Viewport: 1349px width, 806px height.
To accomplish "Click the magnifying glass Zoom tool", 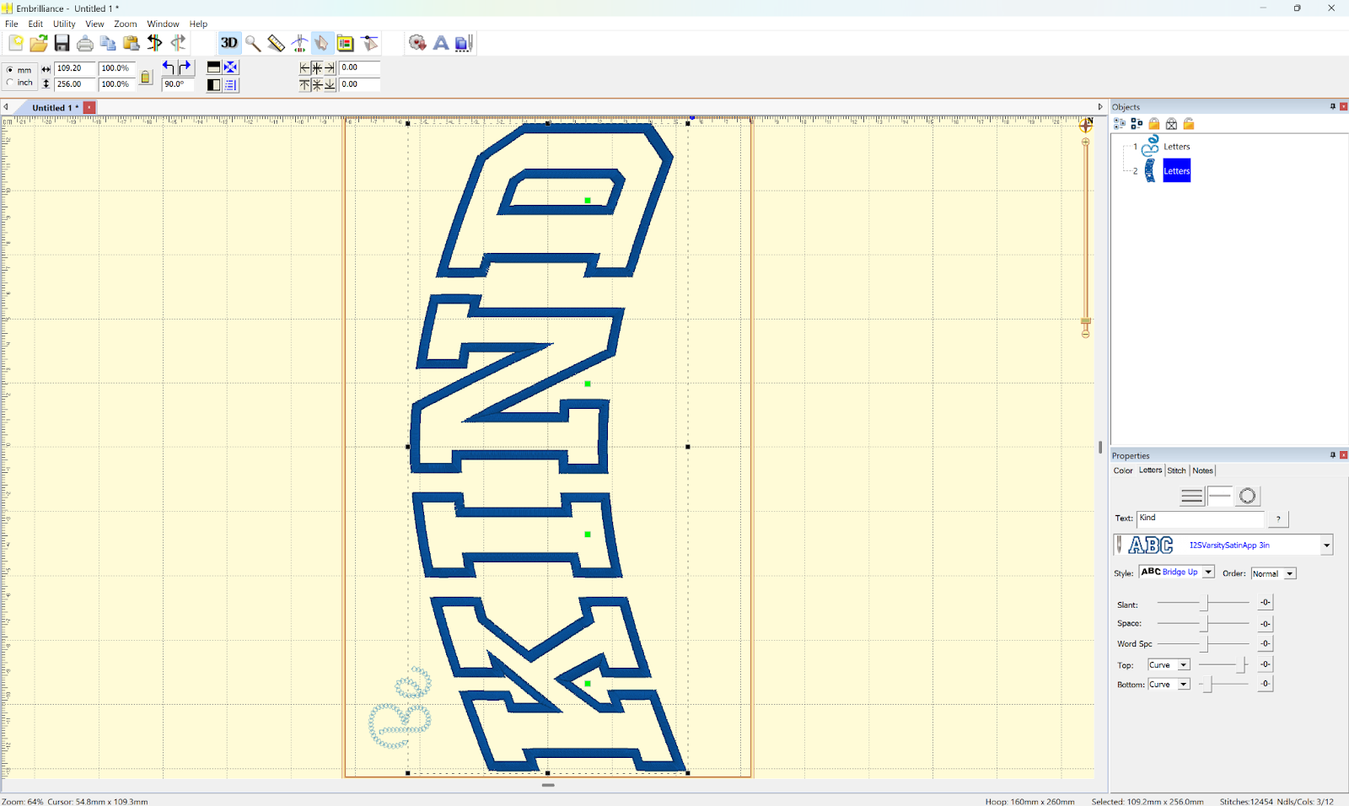I will 253,43.
